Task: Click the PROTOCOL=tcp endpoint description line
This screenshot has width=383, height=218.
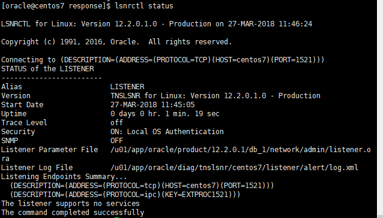Action: (142, 186)
